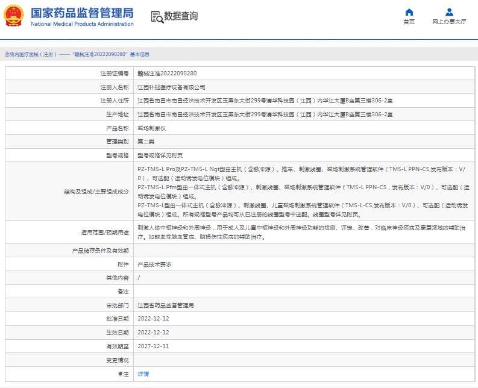Open 网上办事大厅 via the person icon
This screenshot has height=388, width=478.
(x=449, y=12)
